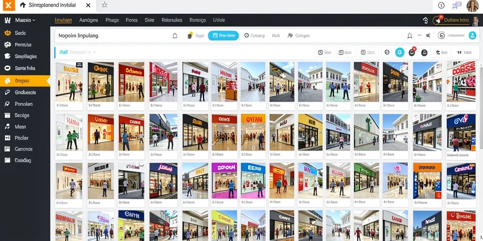483x241 pixels.
Task: Switch to the Roxngs tab
Action: 198,20
